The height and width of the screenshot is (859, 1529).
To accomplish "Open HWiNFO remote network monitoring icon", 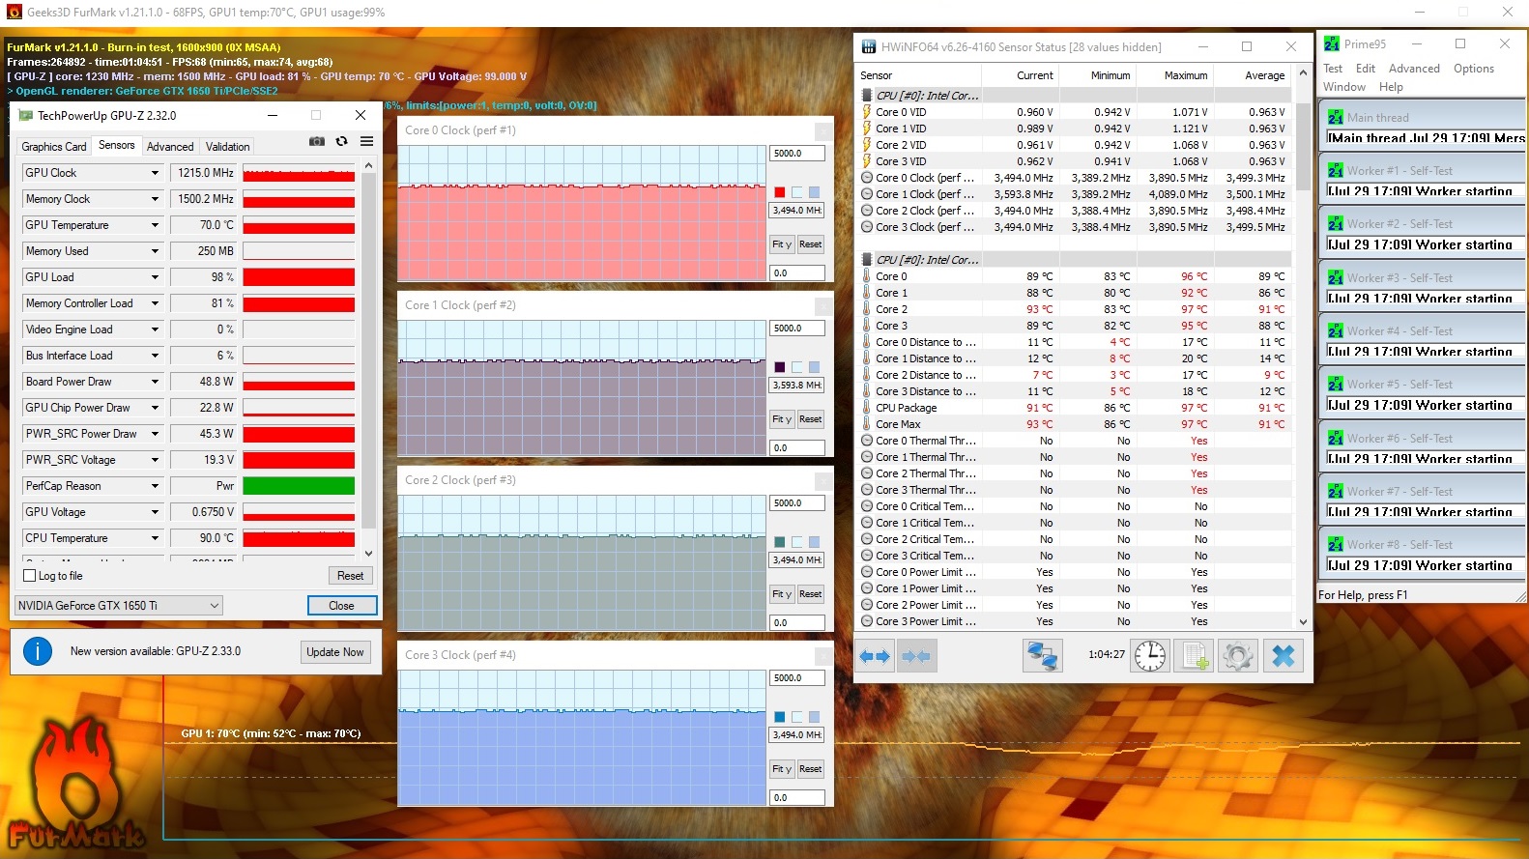I will tap(1043, 655).
